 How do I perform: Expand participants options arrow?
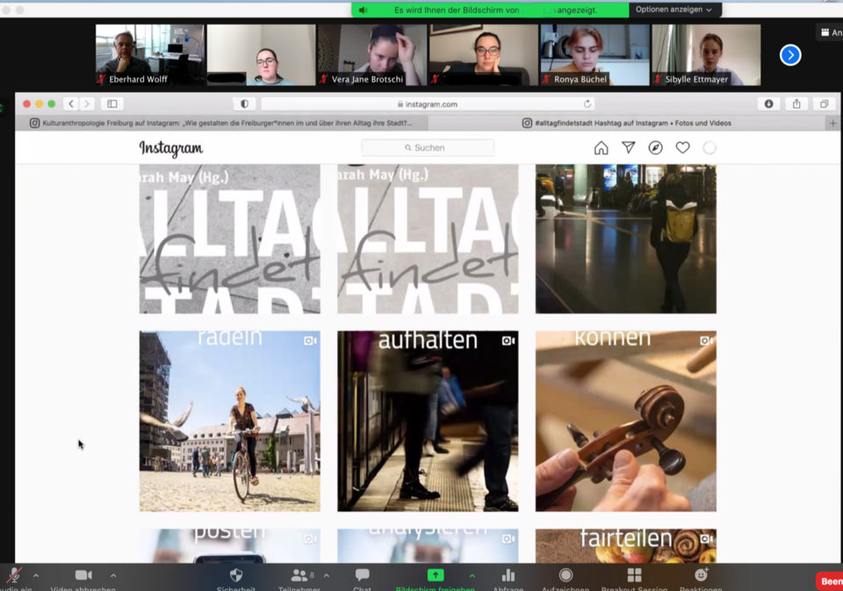[327, 575]
